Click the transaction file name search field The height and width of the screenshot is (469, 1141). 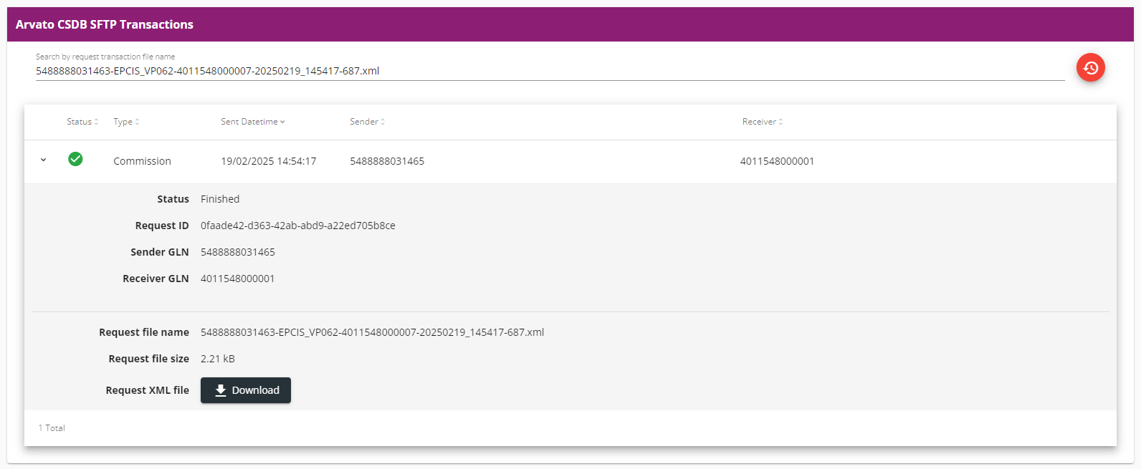550,71
